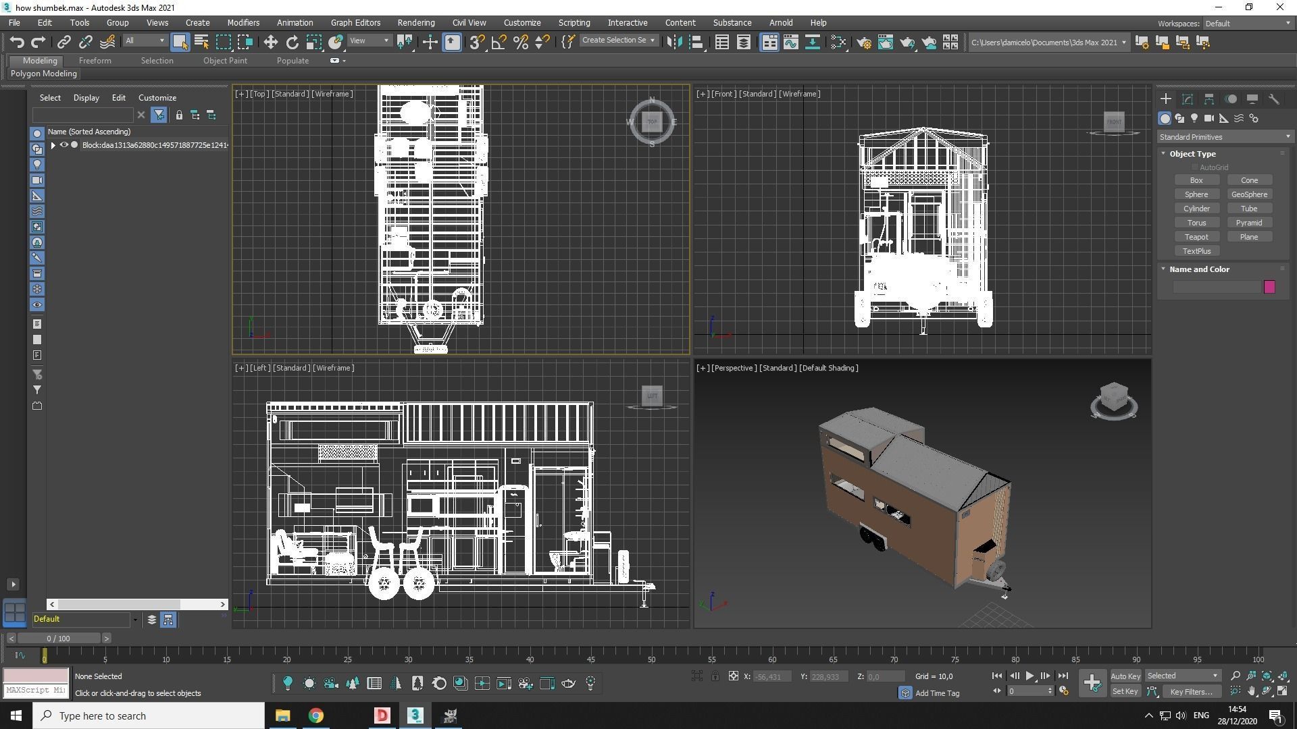
Task: Click the Undo arrow icon
Action: 17,43
